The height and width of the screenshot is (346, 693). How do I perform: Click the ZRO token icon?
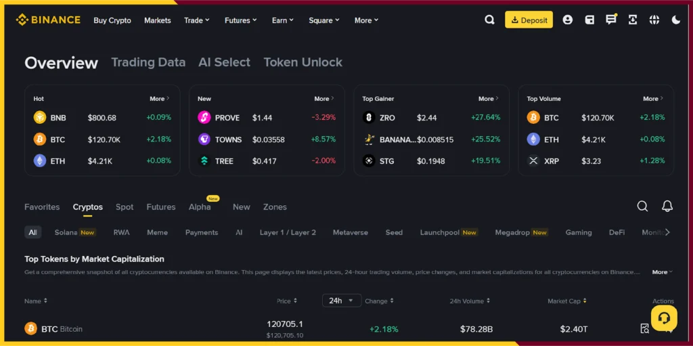coord(369,118)
